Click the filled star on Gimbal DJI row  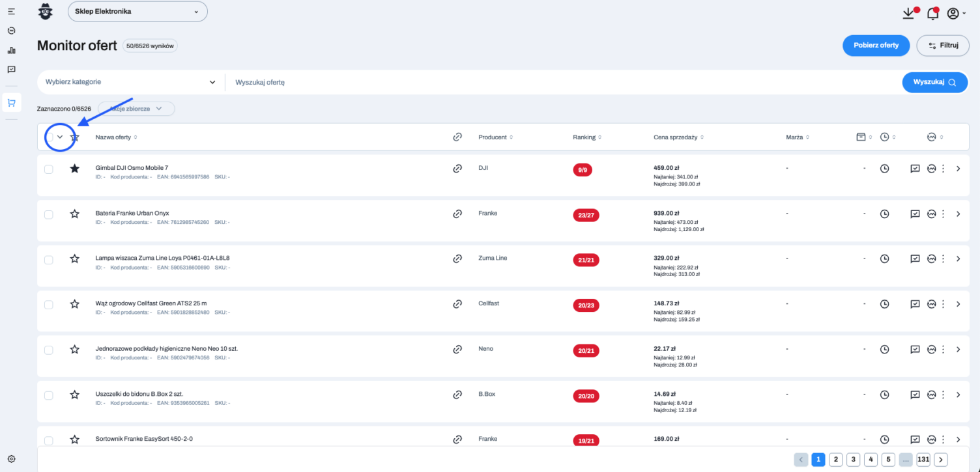74,169
